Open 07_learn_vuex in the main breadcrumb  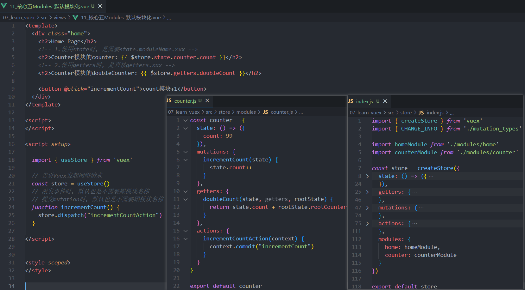coord(19,18)
